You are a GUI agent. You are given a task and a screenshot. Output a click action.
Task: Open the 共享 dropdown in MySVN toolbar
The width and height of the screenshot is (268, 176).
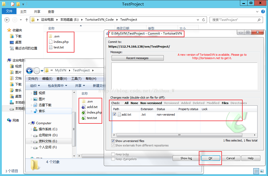pyautogui.click(x=80, y=86)
